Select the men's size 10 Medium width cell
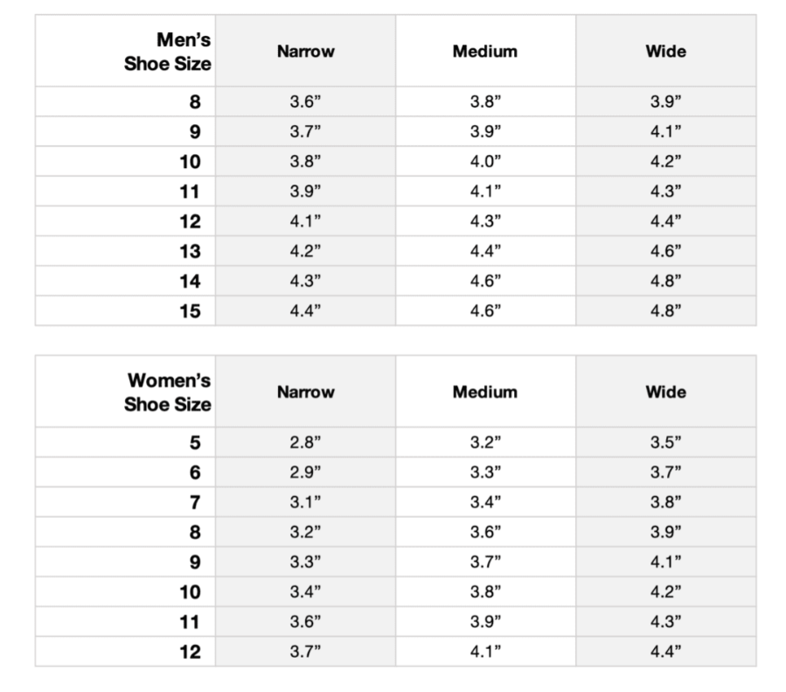 485,162
